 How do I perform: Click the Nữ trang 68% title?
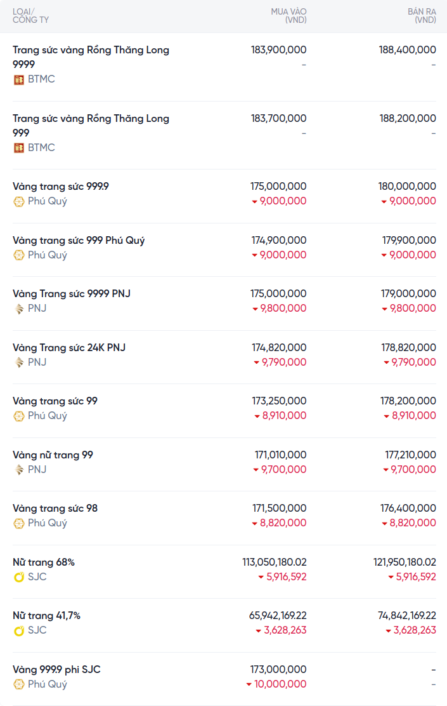coord(44,563)
